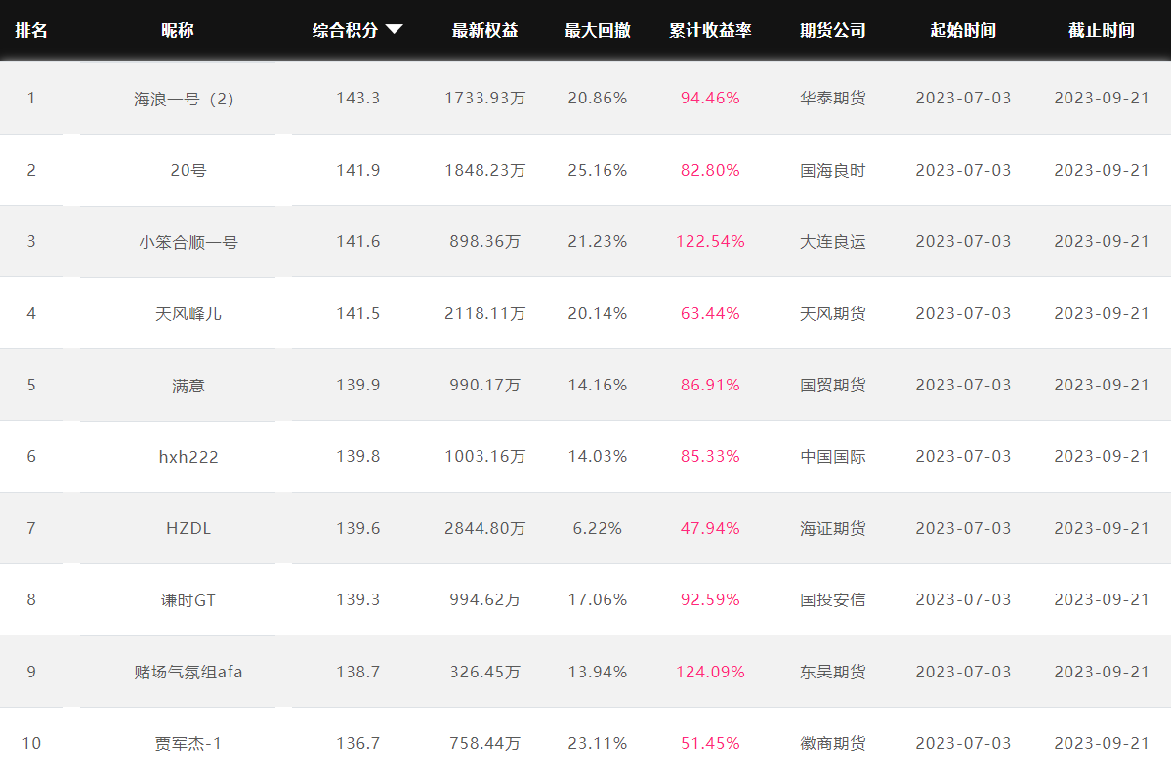
Task: Click the 期货公司 column header
Action: coord(833,30)
